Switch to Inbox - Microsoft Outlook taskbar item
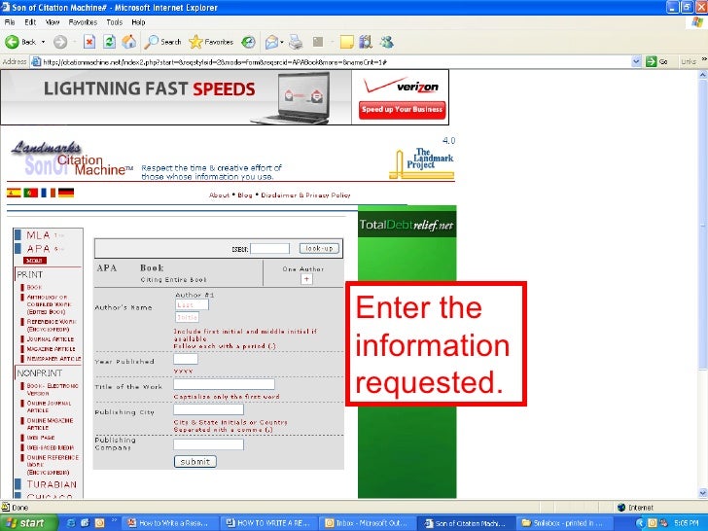This screenshot has height=531, width=708. [367, 523]
